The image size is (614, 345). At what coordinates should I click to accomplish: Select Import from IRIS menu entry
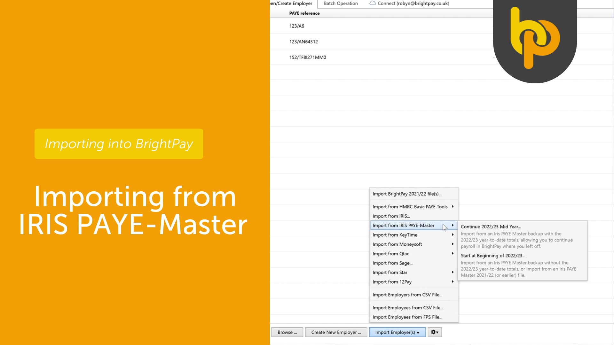click(391, 216)
